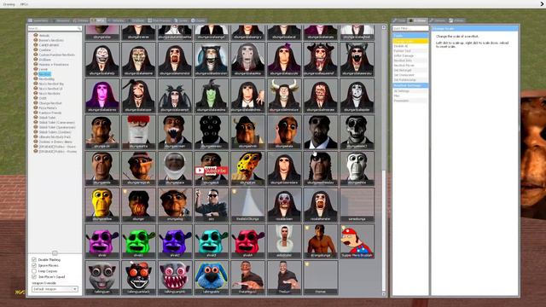The image size is (546, 307).
Task: Open the Drawing menu in top bar
Action: pyautogui.click(x=9, y=4)
